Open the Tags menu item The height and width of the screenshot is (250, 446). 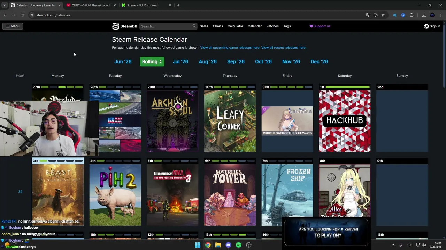(x=287, y=26)
